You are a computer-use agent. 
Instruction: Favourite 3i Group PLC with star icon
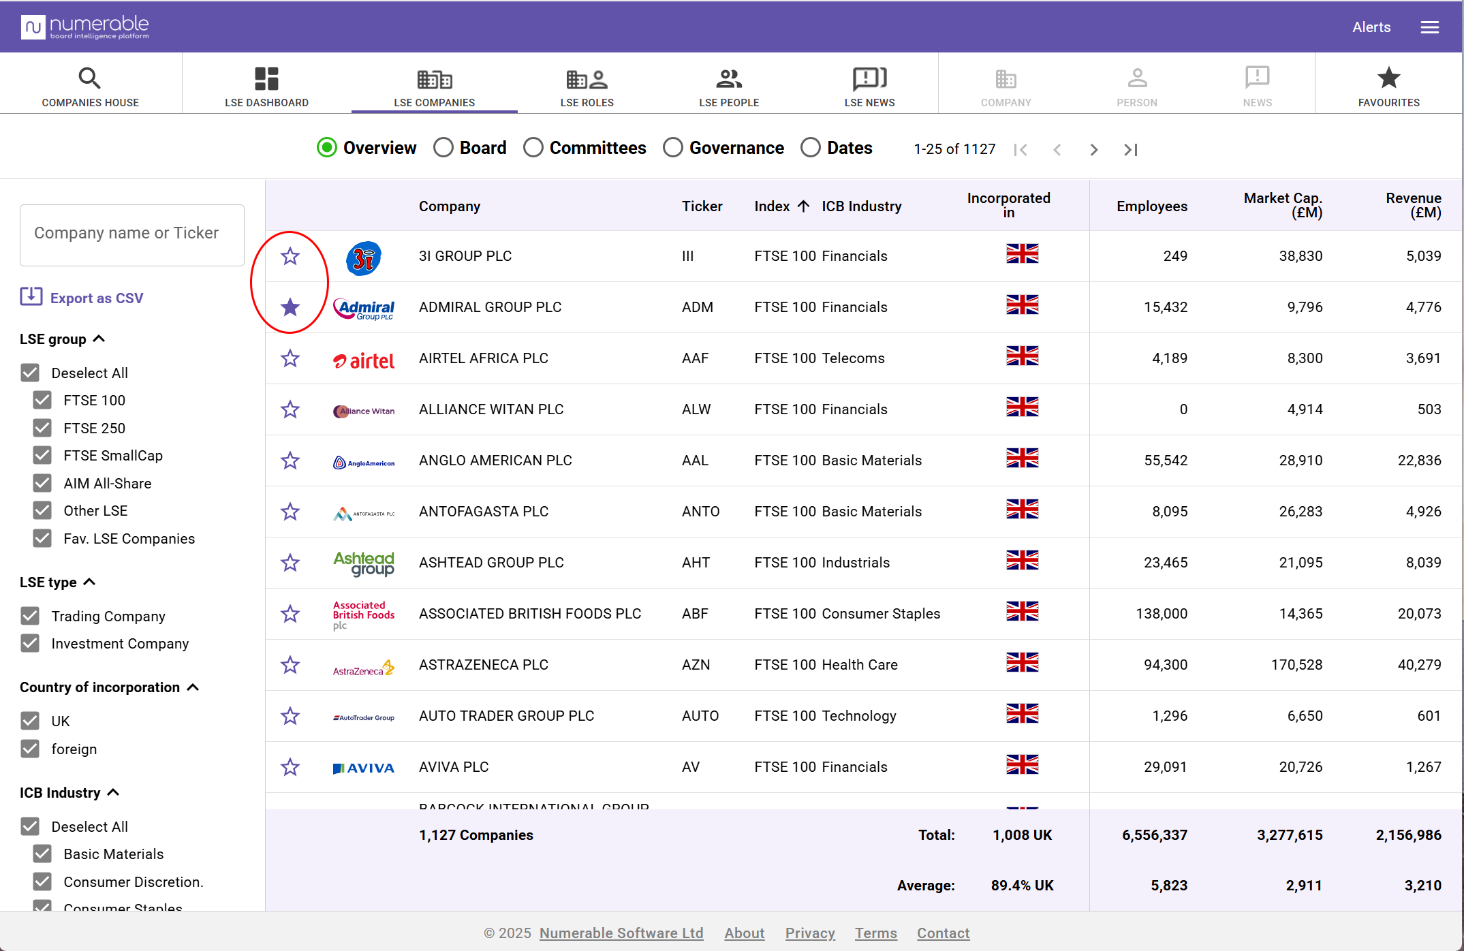click(290, 256)
